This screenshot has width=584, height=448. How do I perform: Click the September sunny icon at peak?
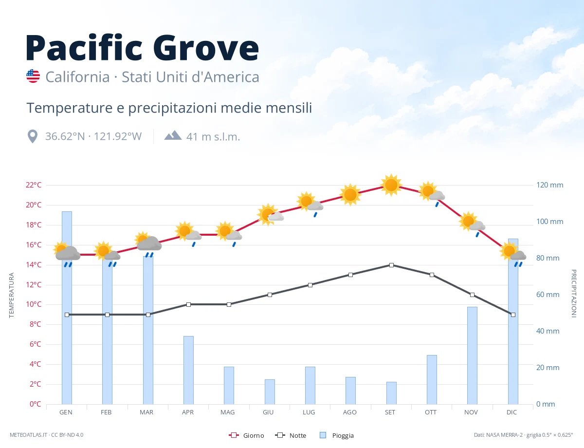coord(391,185)
